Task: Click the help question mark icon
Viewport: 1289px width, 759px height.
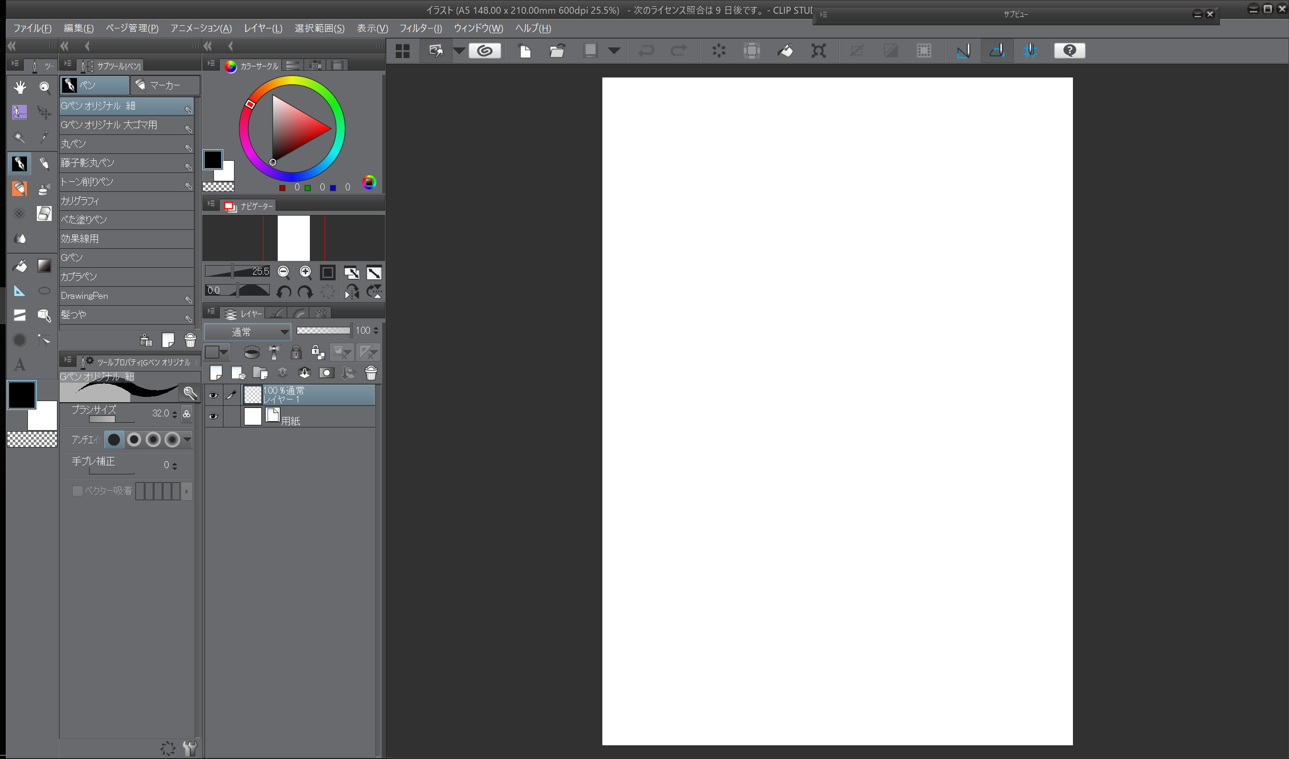Action: coord(1069,51)
